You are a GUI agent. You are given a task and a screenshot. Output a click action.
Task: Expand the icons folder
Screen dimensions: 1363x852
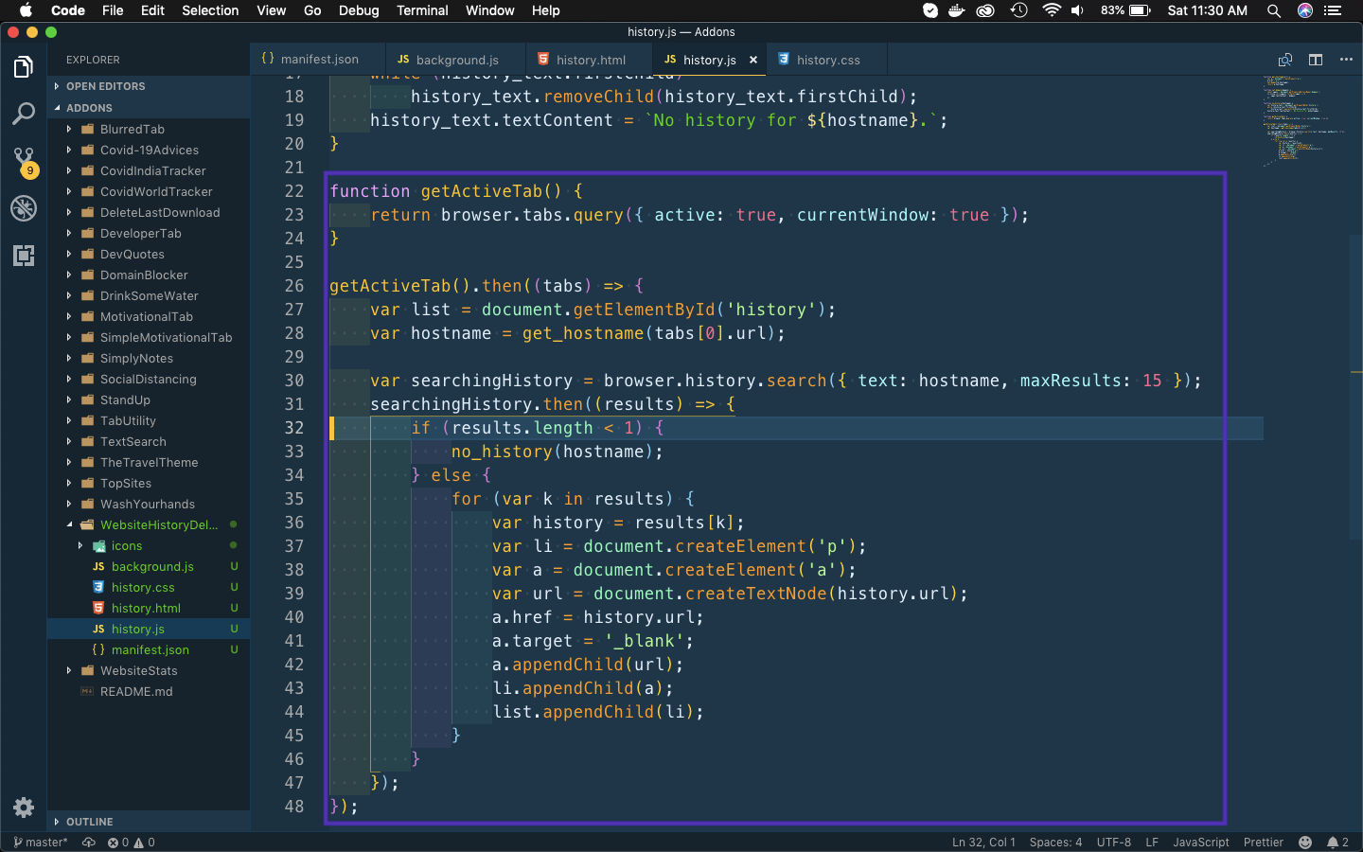(149, 545)
